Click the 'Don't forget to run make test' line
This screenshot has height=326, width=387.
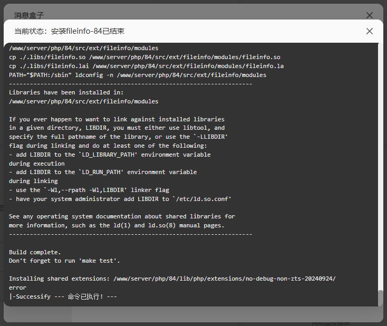64,261
